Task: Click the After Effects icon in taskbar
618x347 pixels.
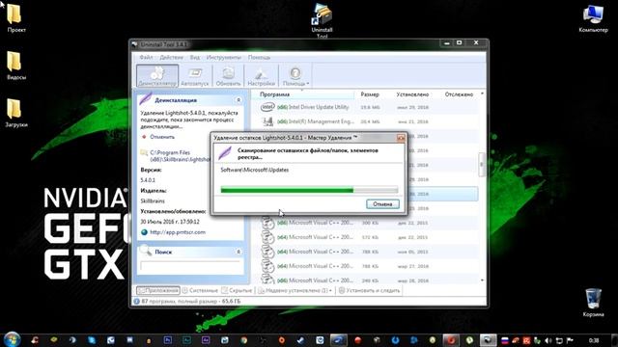Action: (206, 340)
